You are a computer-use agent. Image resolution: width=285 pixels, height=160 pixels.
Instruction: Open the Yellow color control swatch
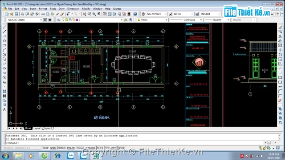(152, 20)
